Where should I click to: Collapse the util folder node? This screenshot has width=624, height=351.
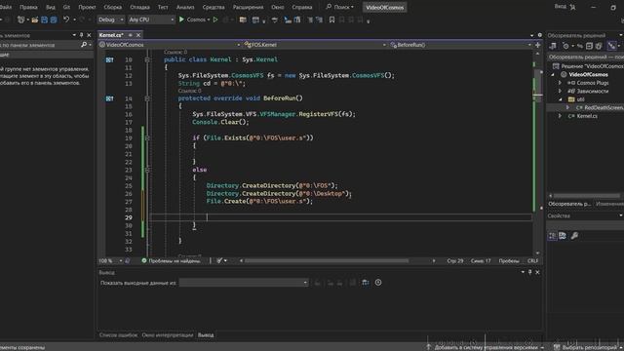(560, 99)
